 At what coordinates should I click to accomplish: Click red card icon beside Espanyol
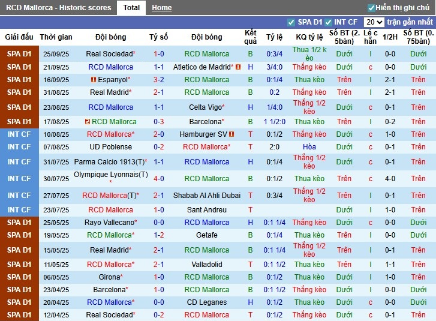tap(93, 80)
